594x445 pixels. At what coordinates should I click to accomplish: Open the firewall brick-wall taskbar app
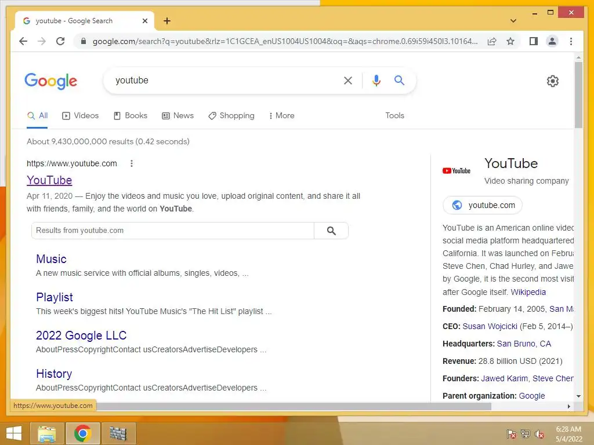click(118, 433)
